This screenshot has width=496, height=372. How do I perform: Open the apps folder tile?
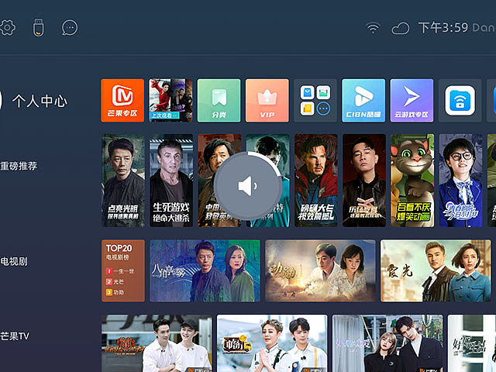(x=315, y=100)
